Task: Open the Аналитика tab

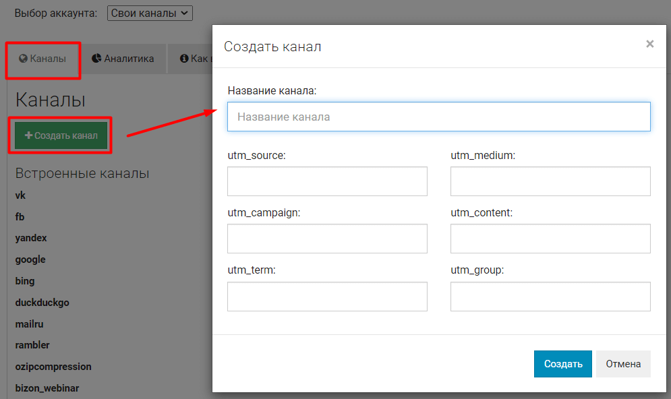Action: 123,59
